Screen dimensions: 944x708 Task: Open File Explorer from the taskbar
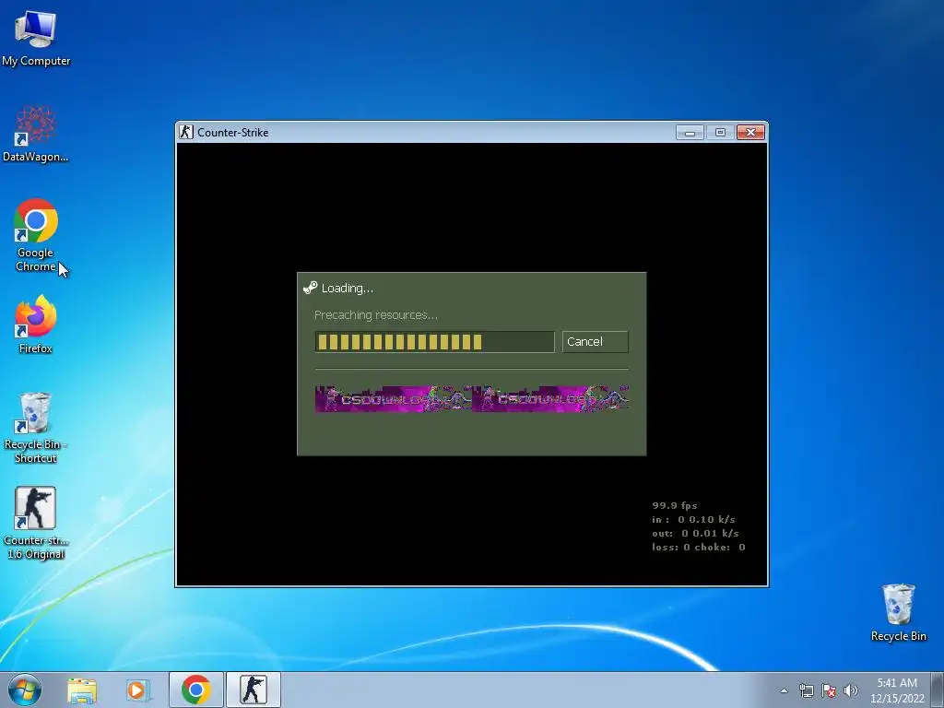pyautogui.click(x=82, y=690)
